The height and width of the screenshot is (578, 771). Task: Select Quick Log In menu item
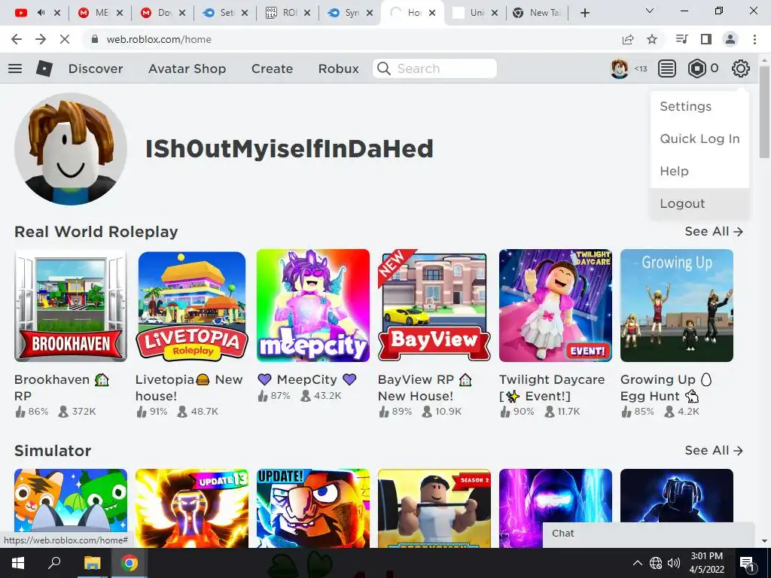coord(699,138)
